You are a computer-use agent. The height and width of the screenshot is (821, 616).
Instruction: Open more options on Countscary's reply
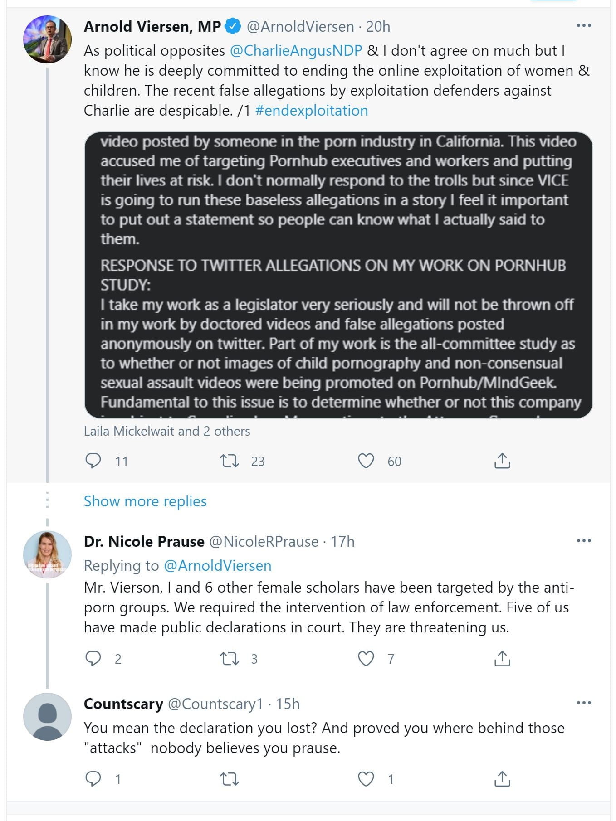pyautogui.click(x=583, y=703)
